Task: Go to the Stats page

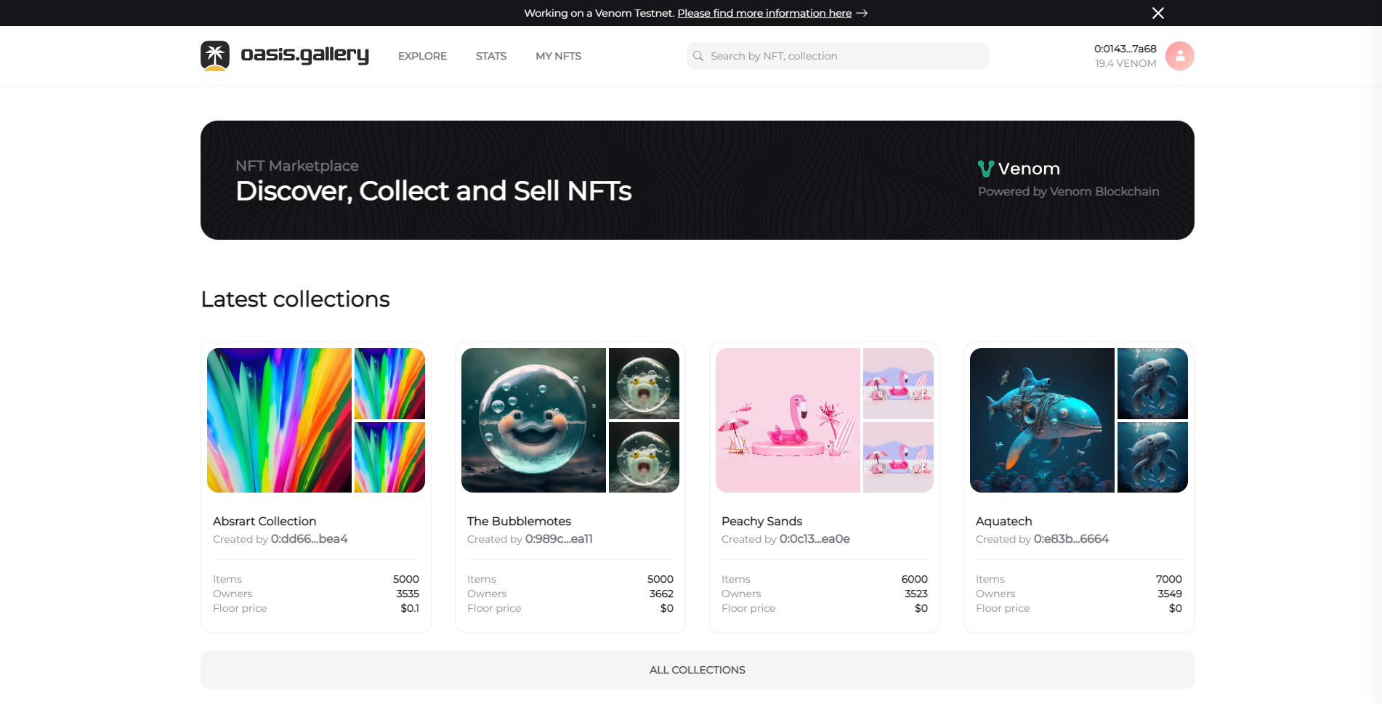Action: tap(491, 56)
